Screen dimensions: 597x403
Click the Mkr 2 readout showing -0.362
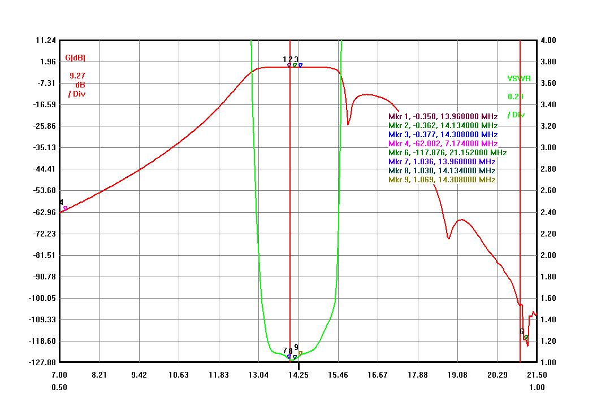[x=443, y=125]
